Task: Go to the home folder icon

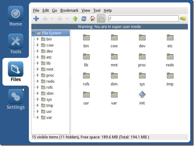Action: tap(93, 19)
